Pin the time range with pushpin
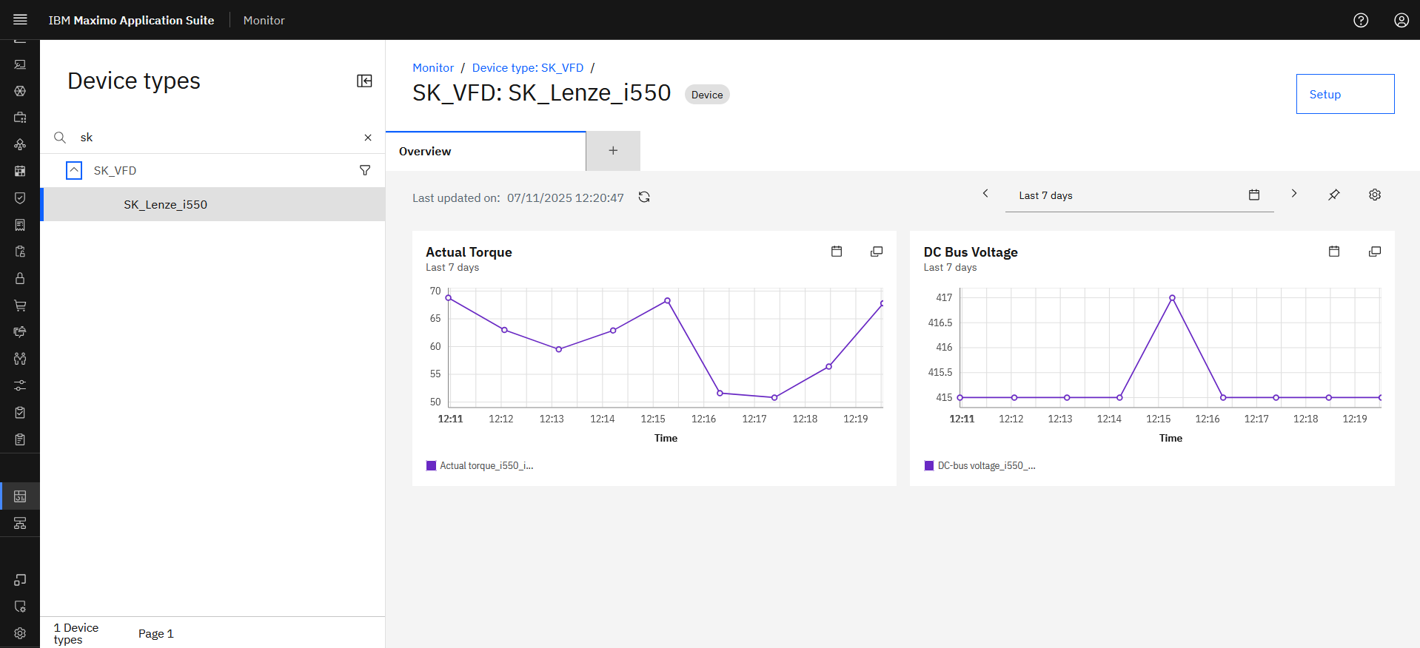Viewport: 1420px width, 648px height. tap(1333, 195)
